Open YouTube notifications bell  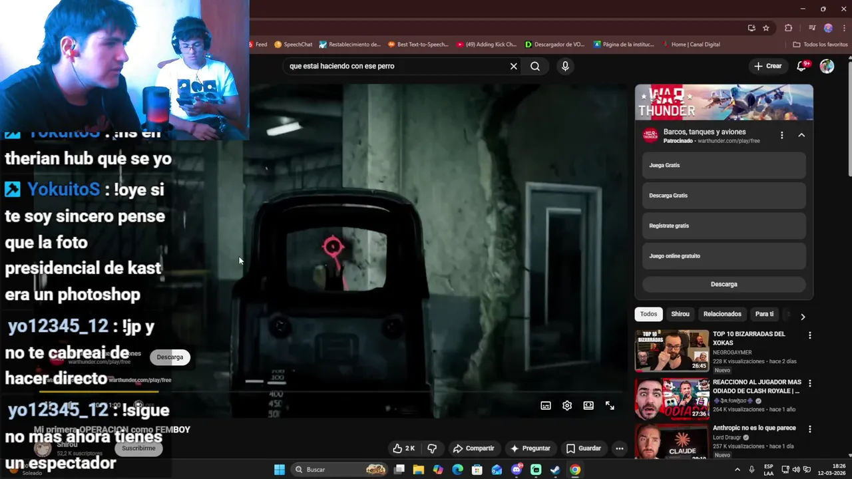pyautogui.click(x=802, y=67)
